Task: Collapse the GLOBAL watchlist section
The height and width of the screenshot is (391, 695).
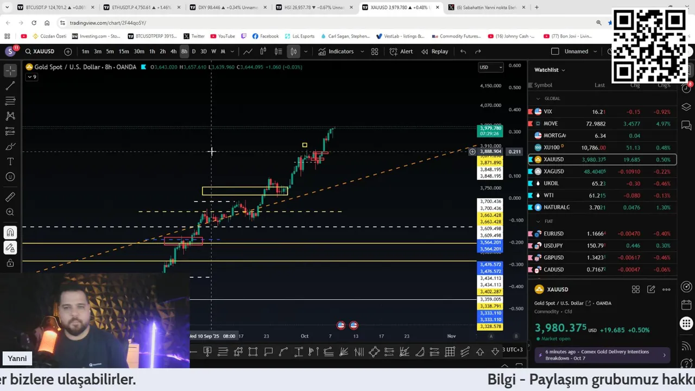Action: click(538, 99)
